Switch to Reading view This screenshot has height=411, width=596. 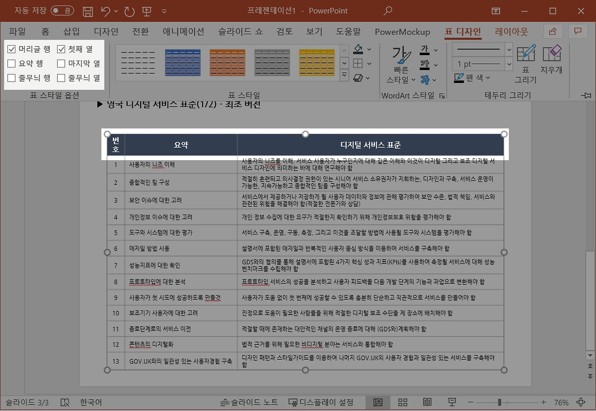click(x=427, y=402)
